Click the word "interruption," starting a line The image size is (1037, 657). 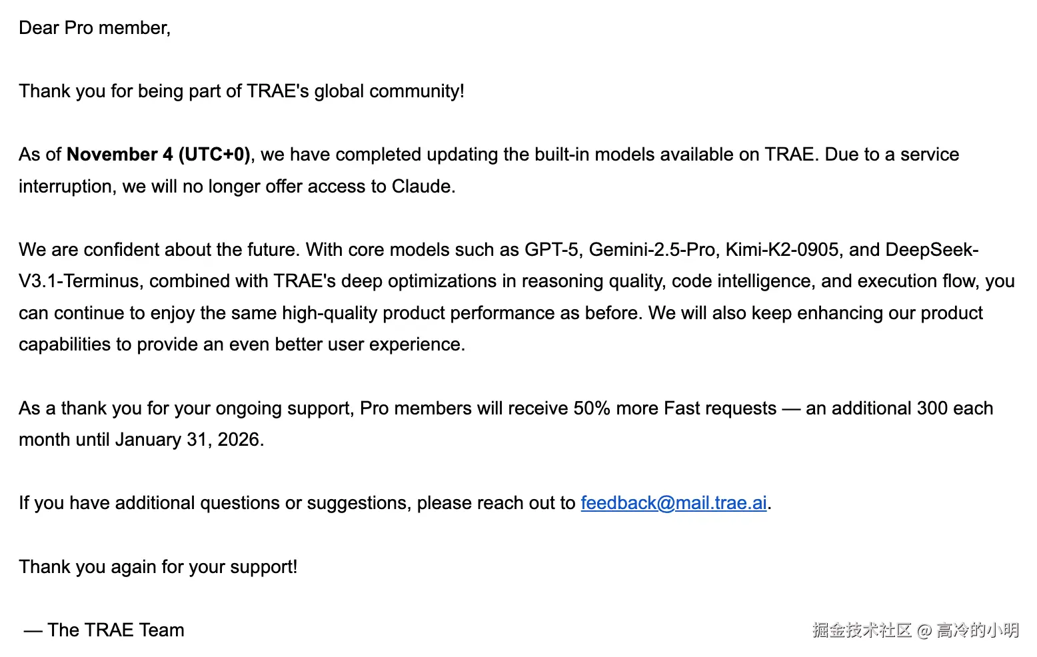[66, 187]
